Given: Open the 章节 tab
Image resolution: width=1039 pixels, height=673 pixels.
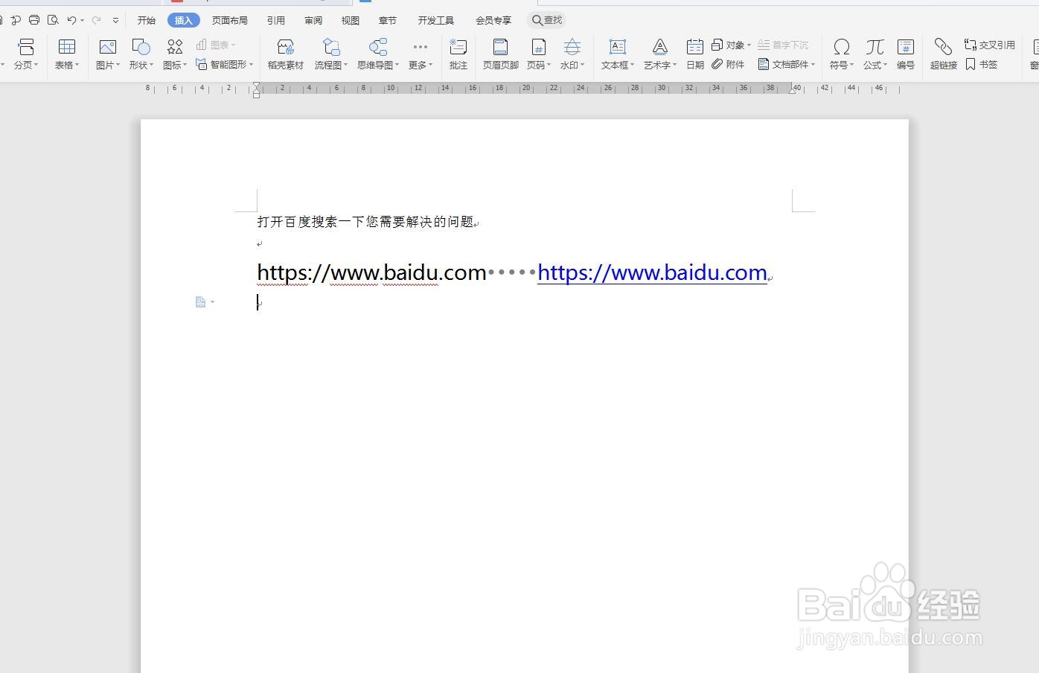Looking at the screenshot, I should [x=388, y=20].
